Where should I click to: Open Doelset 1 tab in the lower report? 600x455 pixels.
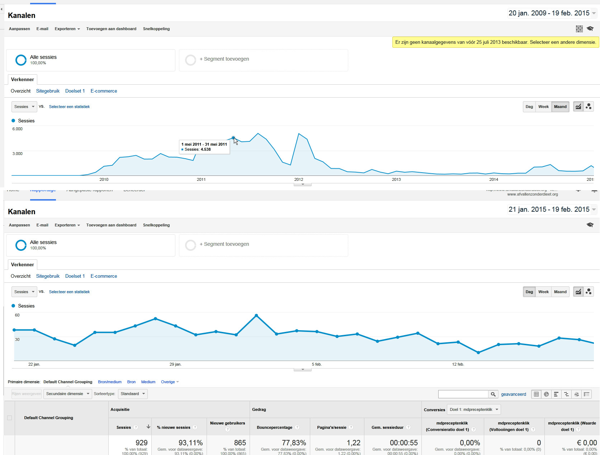(x=75, y=276)
